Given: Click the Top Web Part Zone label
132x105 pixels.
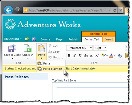Looking at the screenshot, I should point(64,80).
